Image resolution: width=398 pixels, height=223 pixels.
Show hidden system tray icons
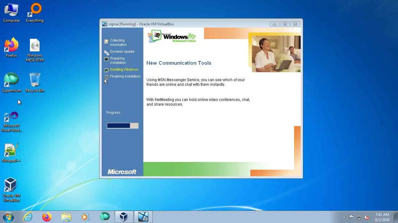(x=344, y=217)
